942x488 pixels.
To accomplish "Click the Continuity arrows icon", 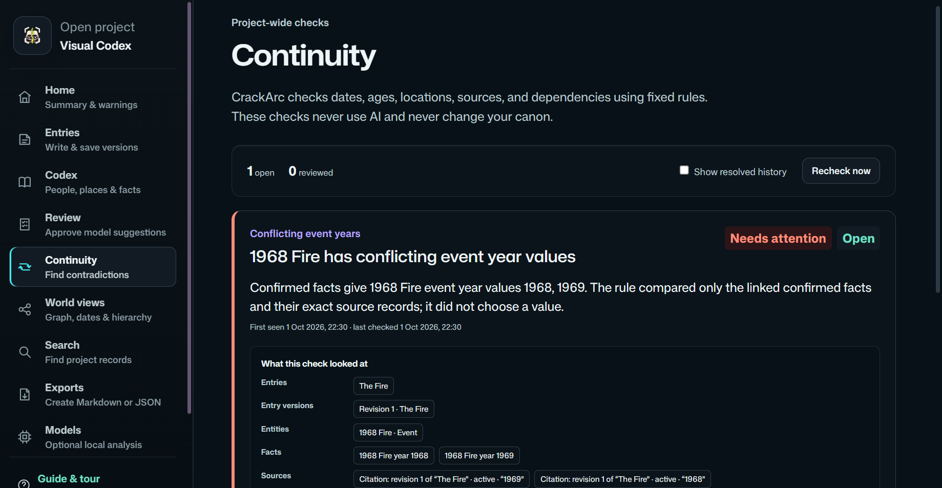I will click(x=25, y=267).
